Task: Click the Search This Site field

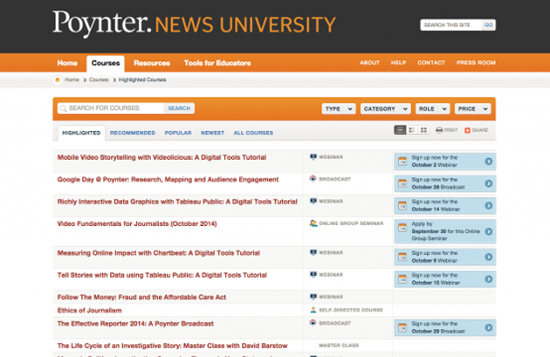Action: (451, 25)
